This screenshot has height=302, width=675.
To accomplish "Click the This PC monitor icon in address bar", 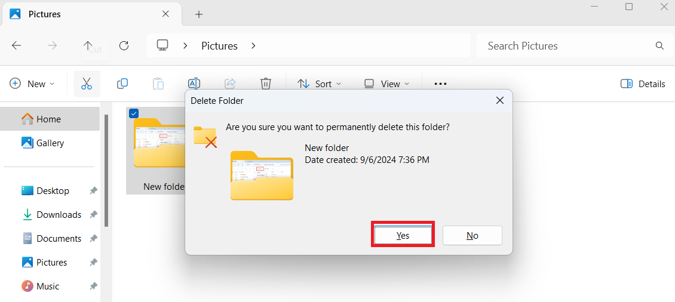I will [162, 45].
